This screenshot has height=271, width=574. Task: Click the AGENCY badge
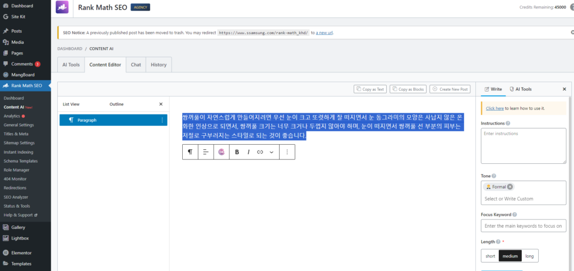click(x=140, y=7)
